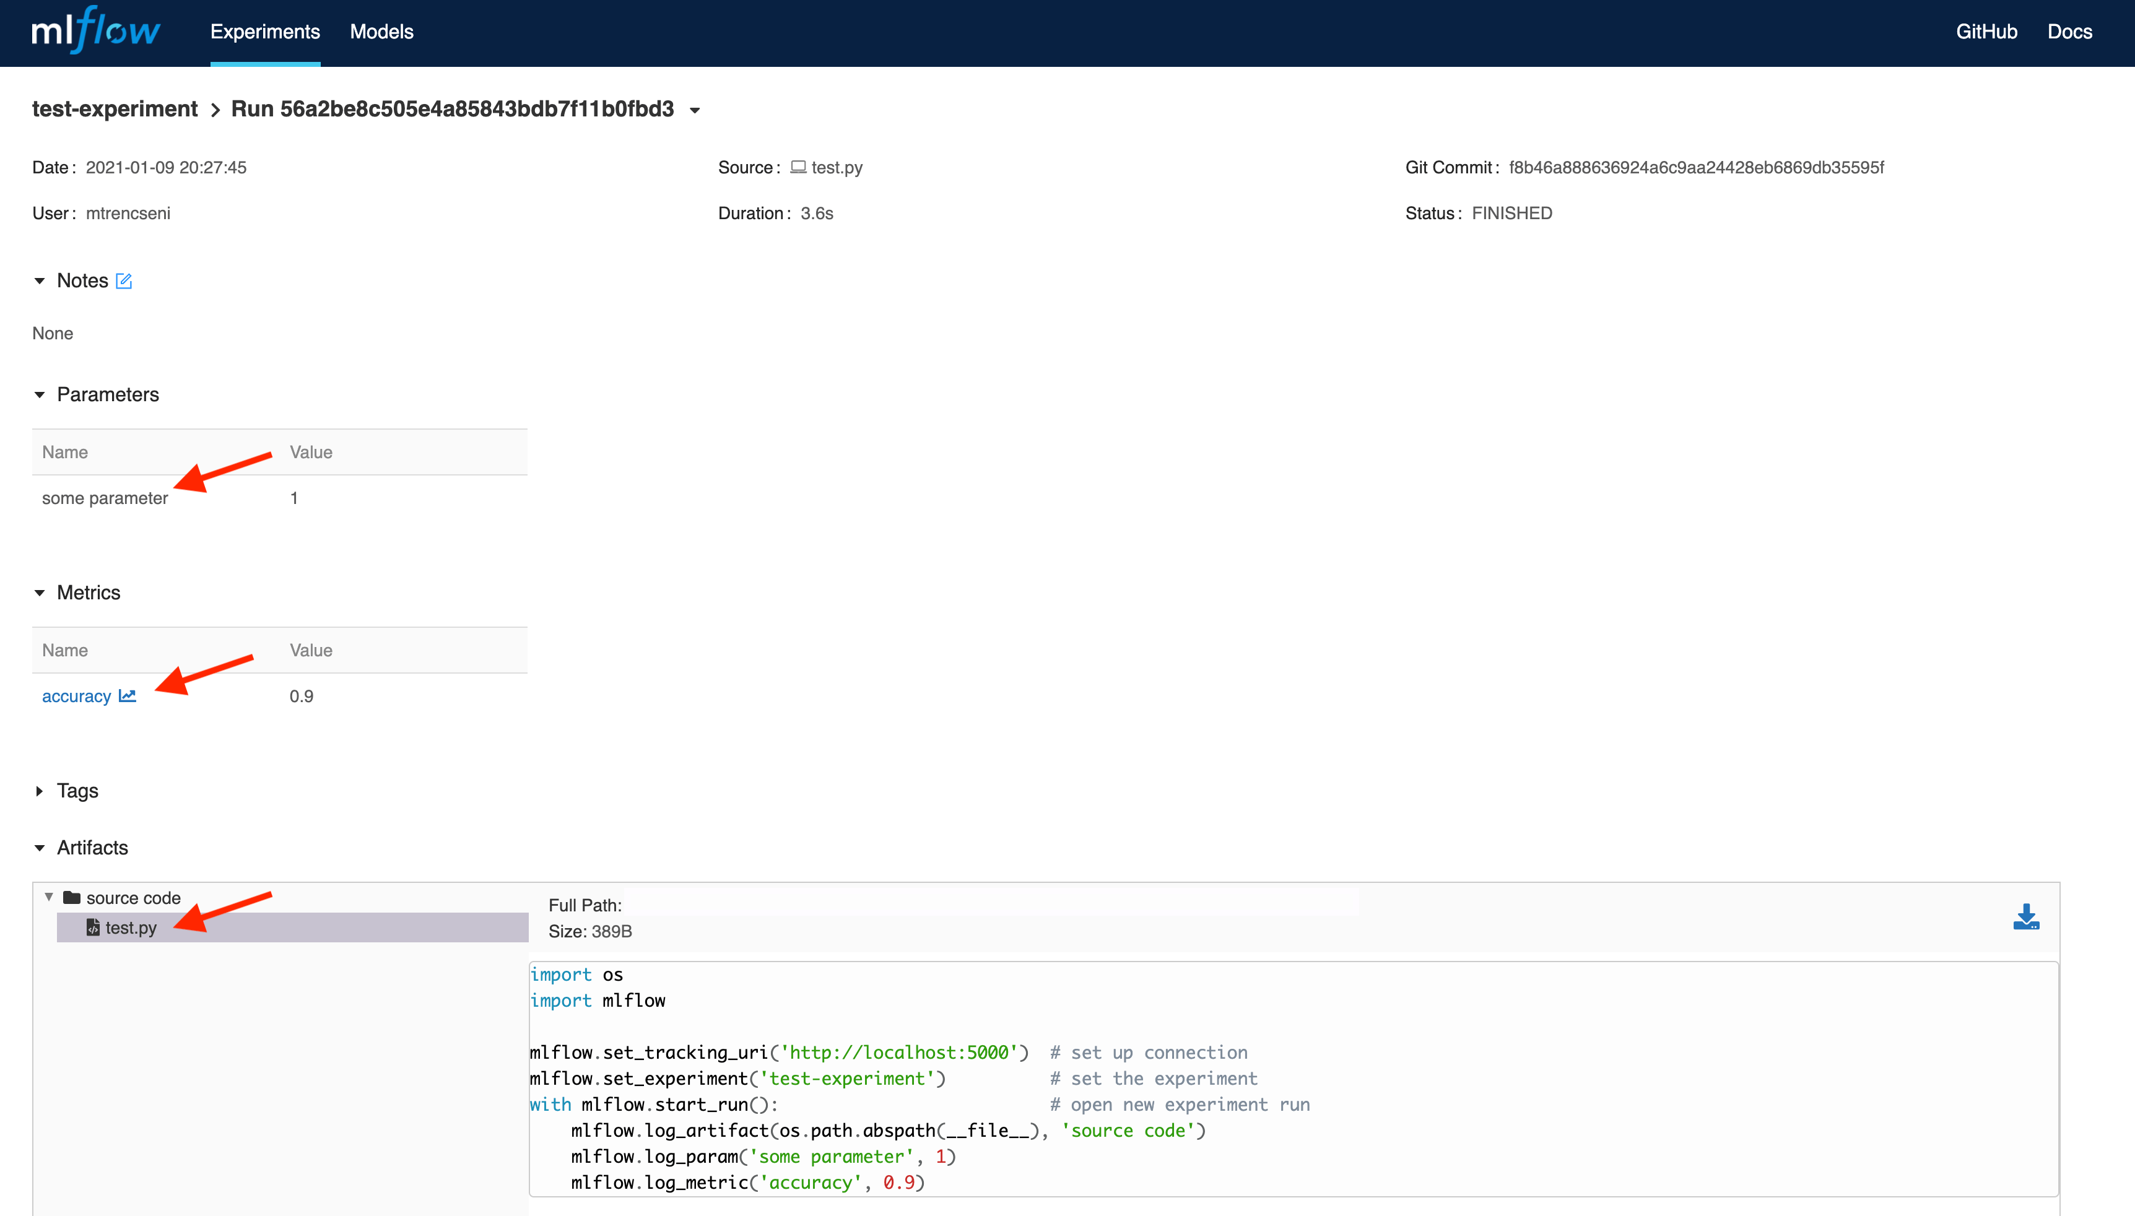Open the accuracy metric link

(76, 697)
